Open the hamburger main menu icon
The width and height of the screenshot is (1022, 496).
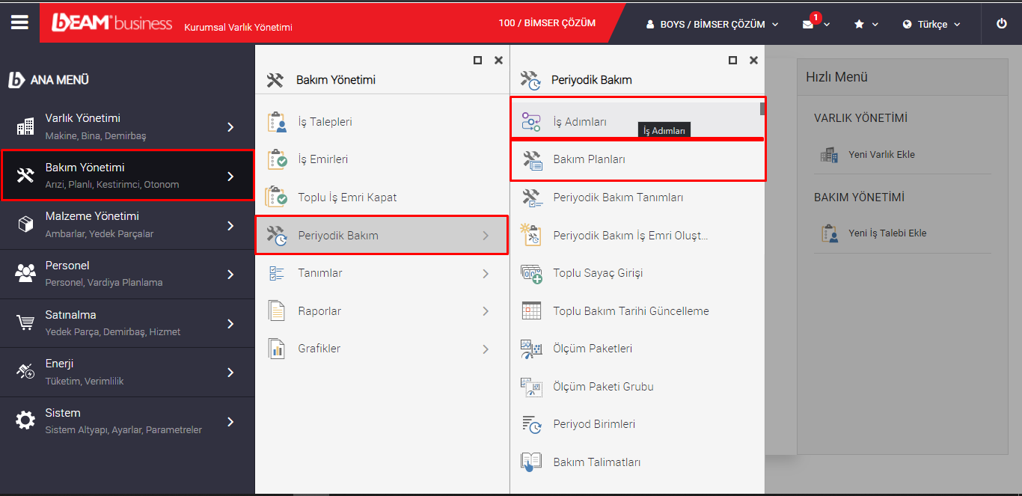coord(19,22)
